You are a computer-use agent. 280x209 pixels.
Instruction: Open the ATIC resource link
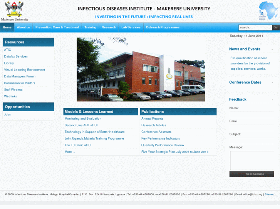pos(7,50)
